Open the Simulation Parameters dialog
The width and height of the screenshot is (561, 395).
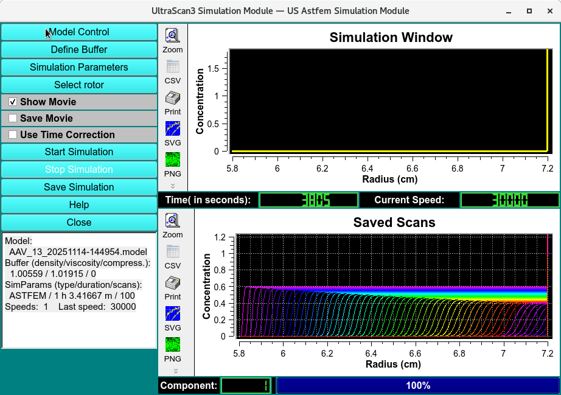79,67
